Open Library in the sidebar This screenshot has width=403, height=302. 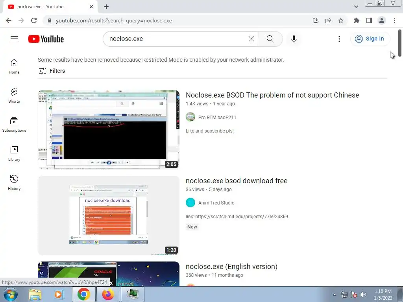(x=14, y=154)
